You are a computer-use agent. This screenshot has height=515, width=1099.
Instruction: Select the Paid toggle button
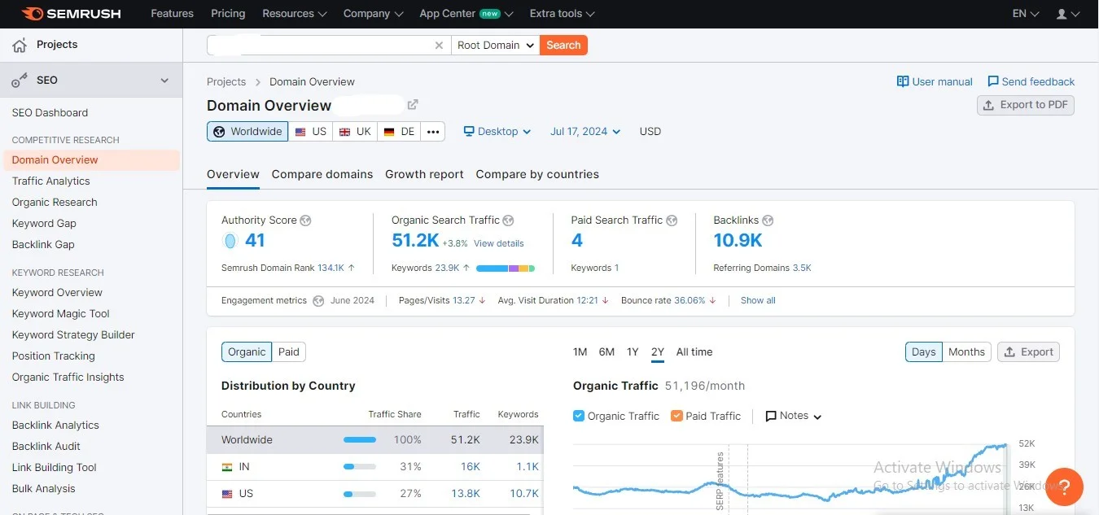coord(289,352)
